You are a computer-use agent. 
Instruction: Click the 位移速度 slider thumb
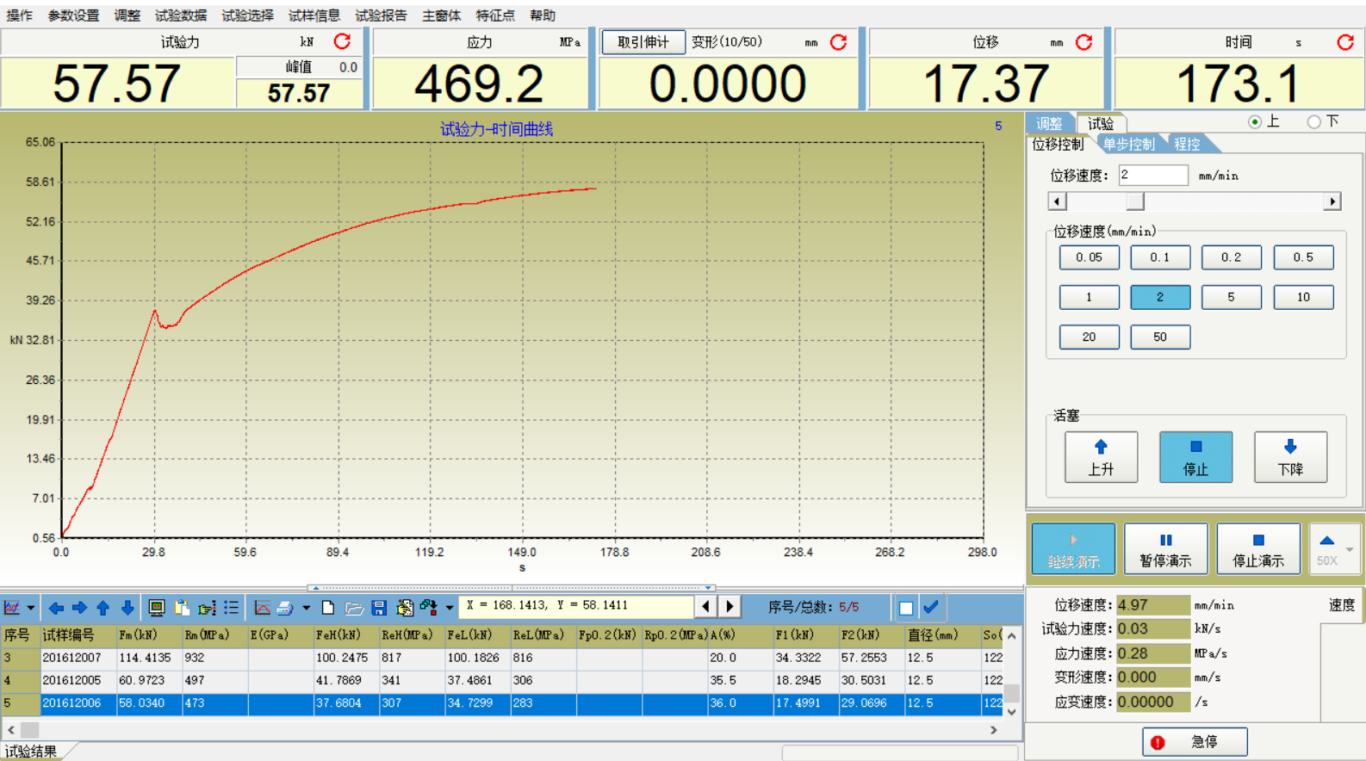1135,201
